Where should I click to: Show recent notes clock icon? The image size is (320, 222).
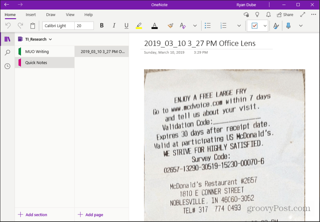click(x=7, y=66)
